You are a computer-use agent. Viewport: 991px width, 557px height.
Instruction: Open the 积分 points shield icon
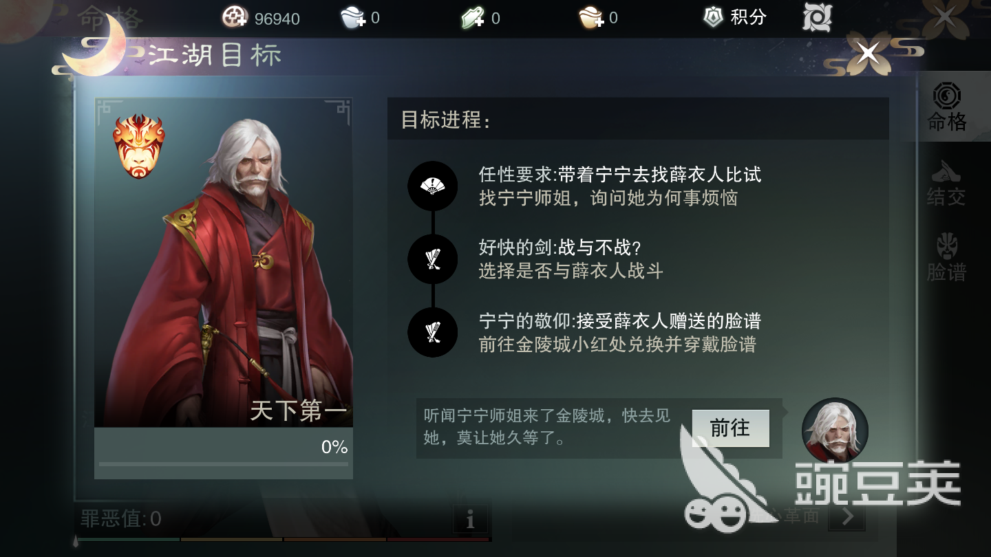coord(713,17)
